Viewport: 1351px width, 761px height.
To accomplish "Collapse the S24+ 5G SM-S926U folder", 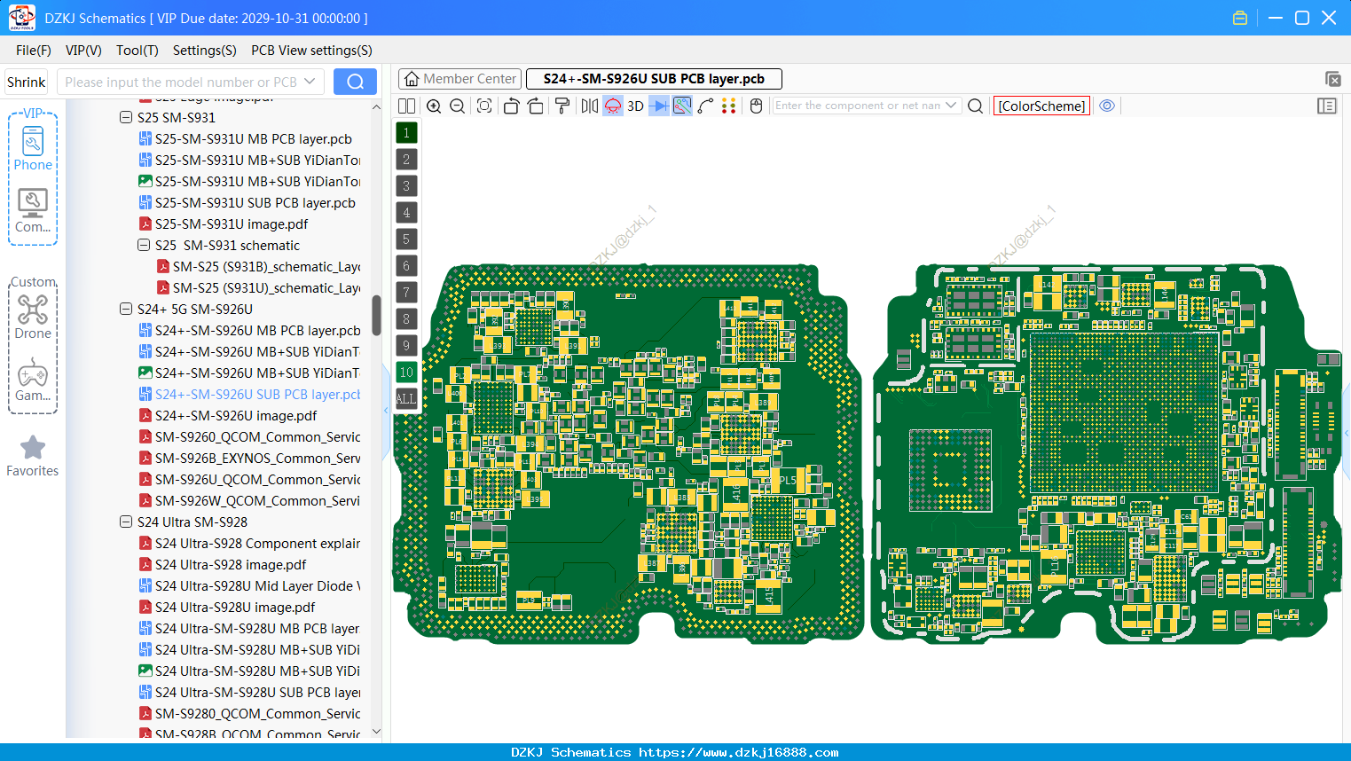I will [126, 309].
